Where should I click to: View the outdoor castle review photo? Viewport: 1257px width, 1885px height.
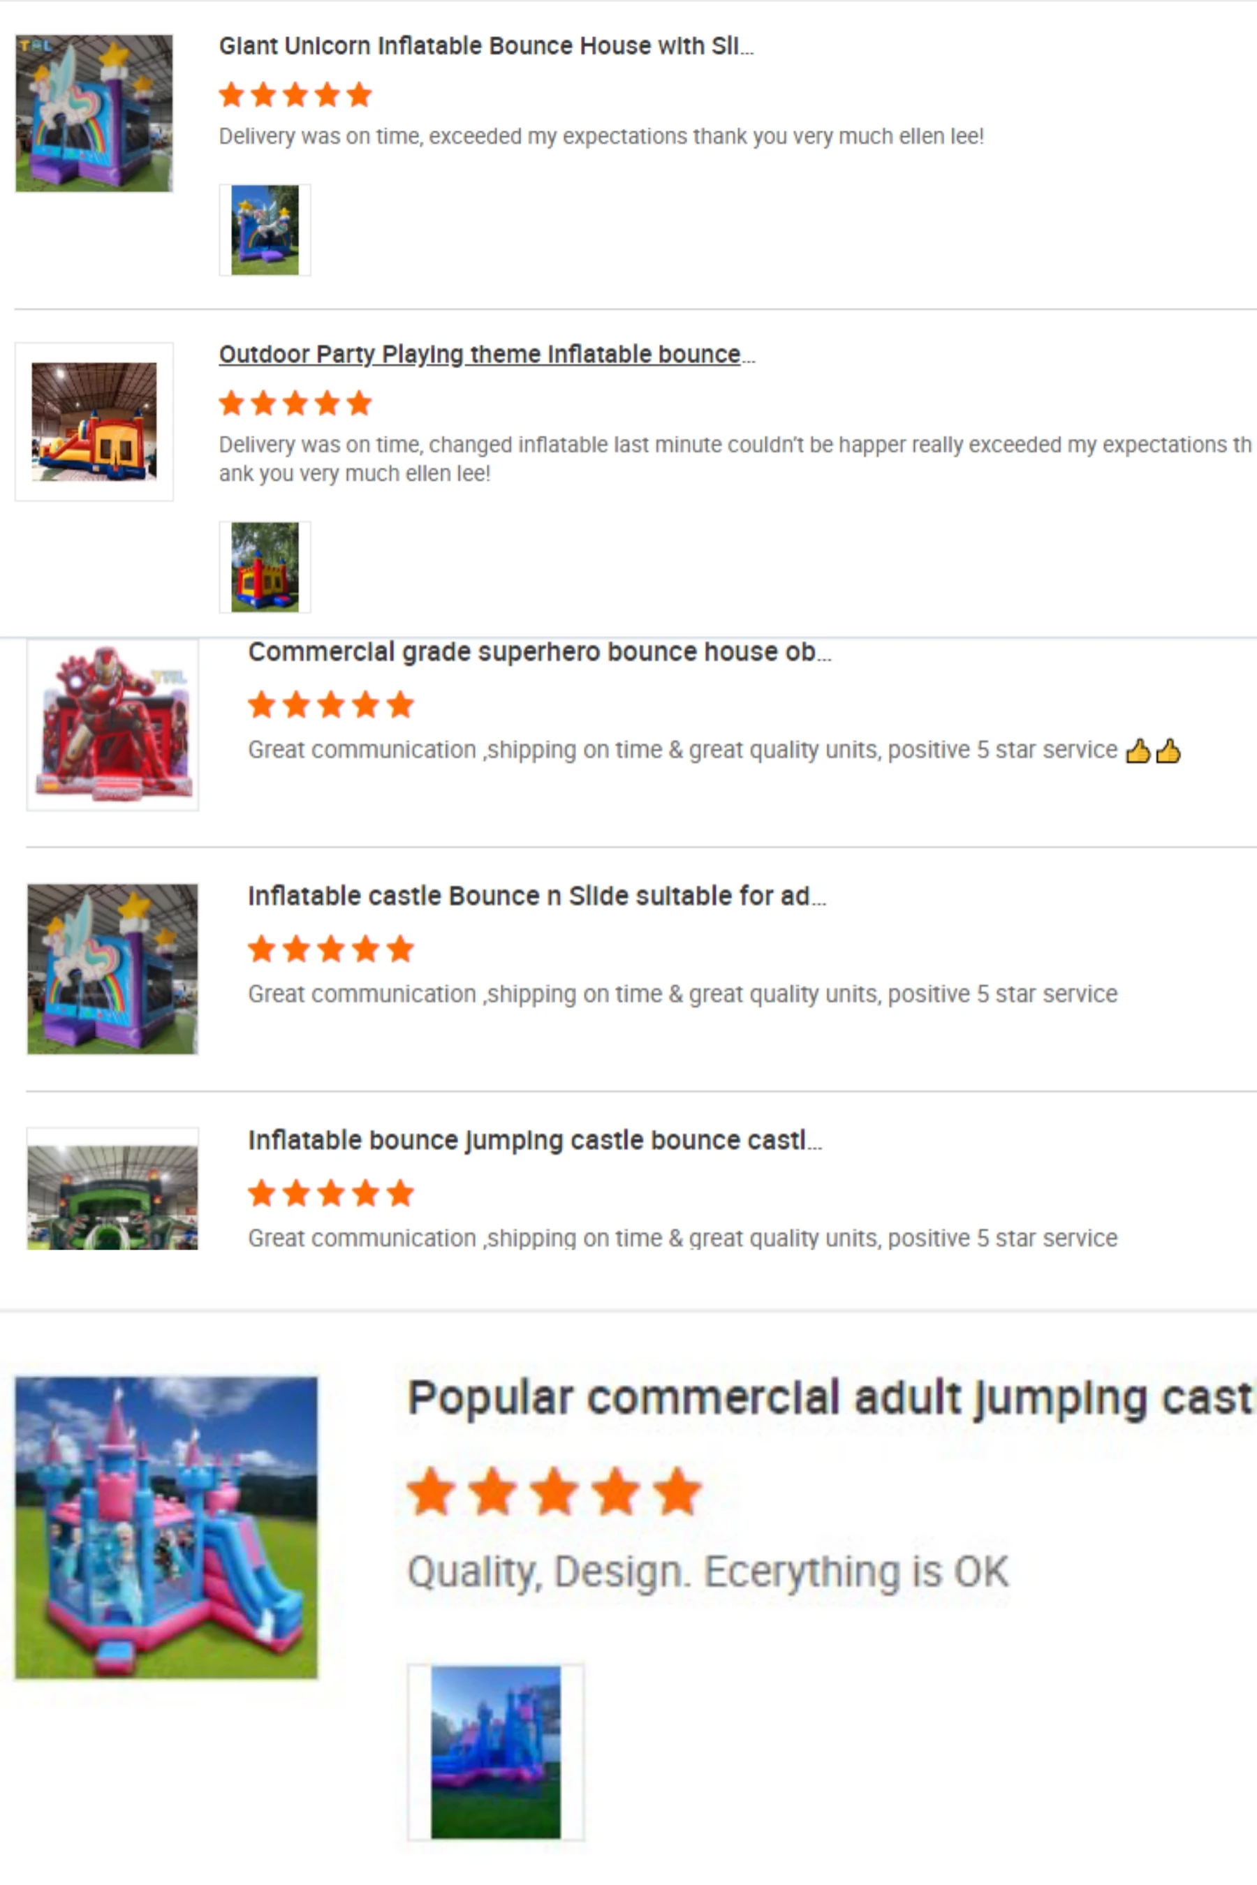(x=265, y=568)
